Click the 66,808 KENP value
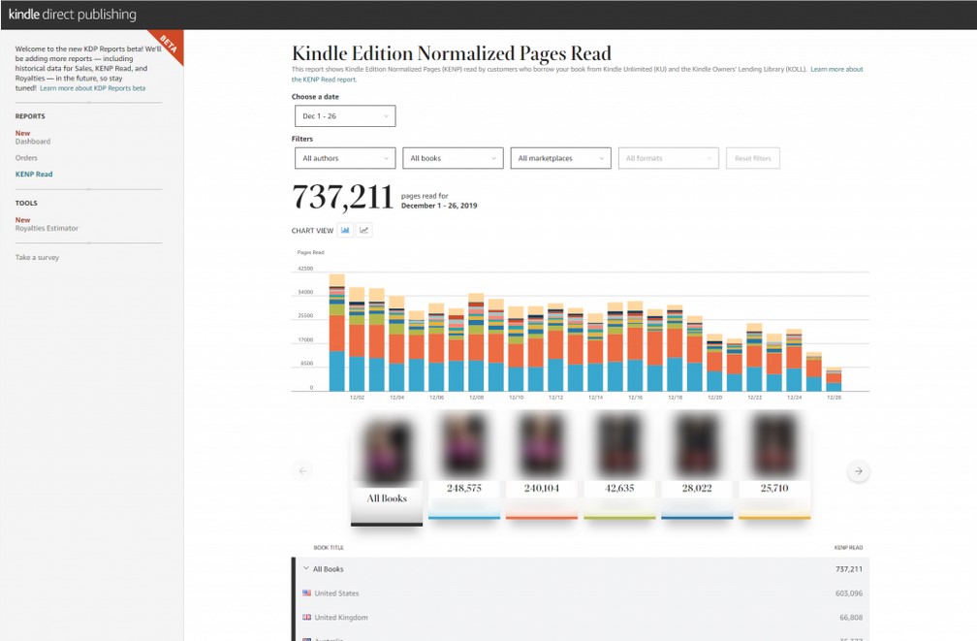Image resolution: width=977 pixels, height=641 pixels. [x=851, y=618]
